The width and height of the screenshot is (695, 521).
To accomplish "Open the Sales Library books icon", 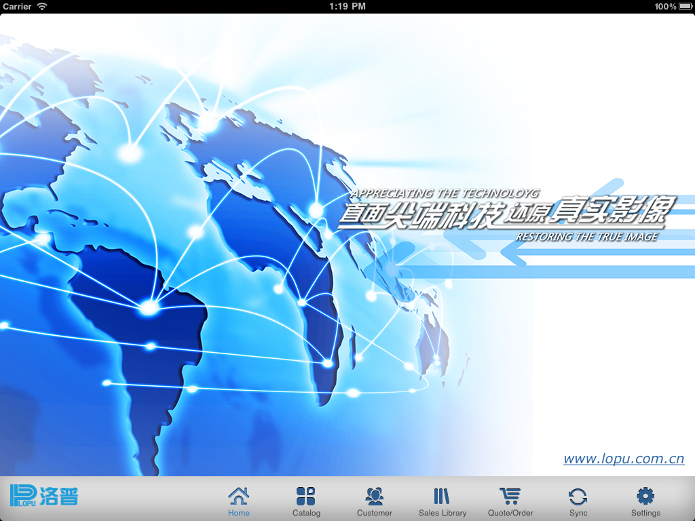I will click(x=442, y=496).
